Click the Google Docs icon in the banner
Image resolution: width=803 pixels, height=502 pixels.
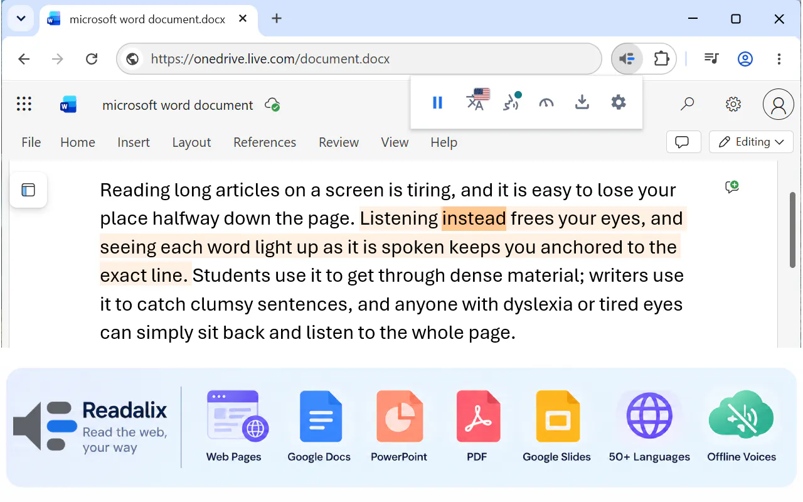coord(321,417)
